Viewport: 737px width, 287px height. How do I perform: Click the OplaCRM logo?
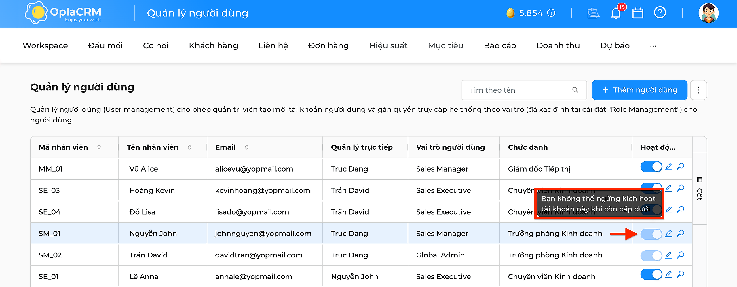pos(63,13)
